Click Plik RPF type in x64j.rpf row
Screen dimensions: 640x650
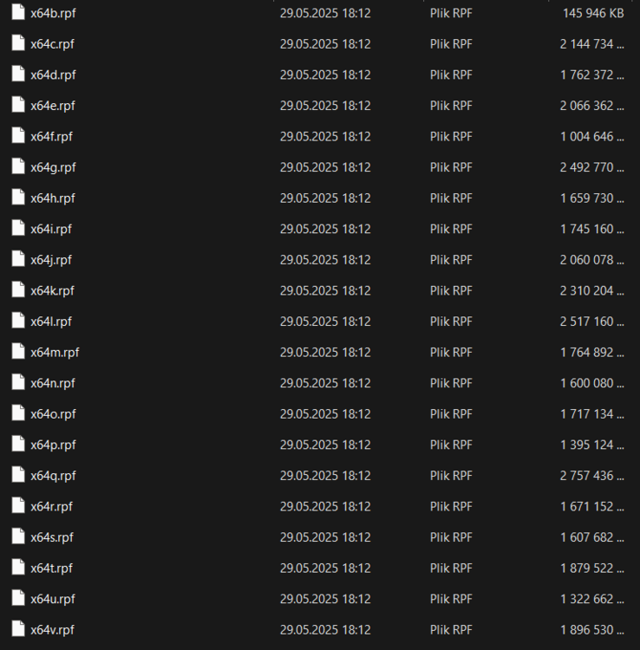pyautogui.click(x=451, y=260)
